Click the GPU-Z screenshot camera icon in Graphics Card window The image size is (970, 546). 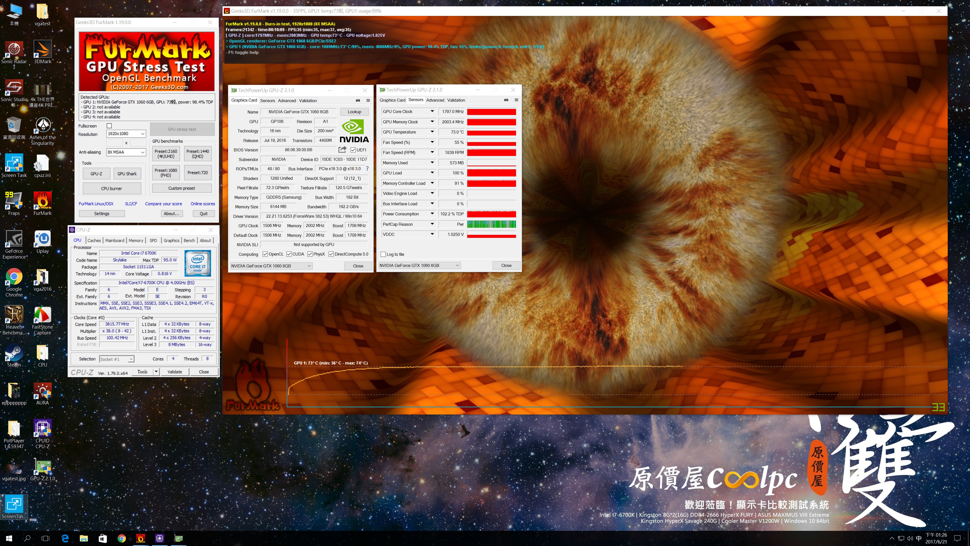click(358, 100)
